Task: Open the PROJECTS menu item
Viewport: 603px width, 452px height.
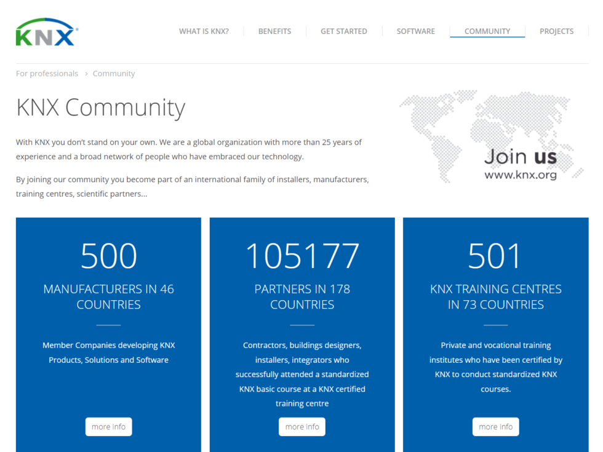Action: pos(556,31)
